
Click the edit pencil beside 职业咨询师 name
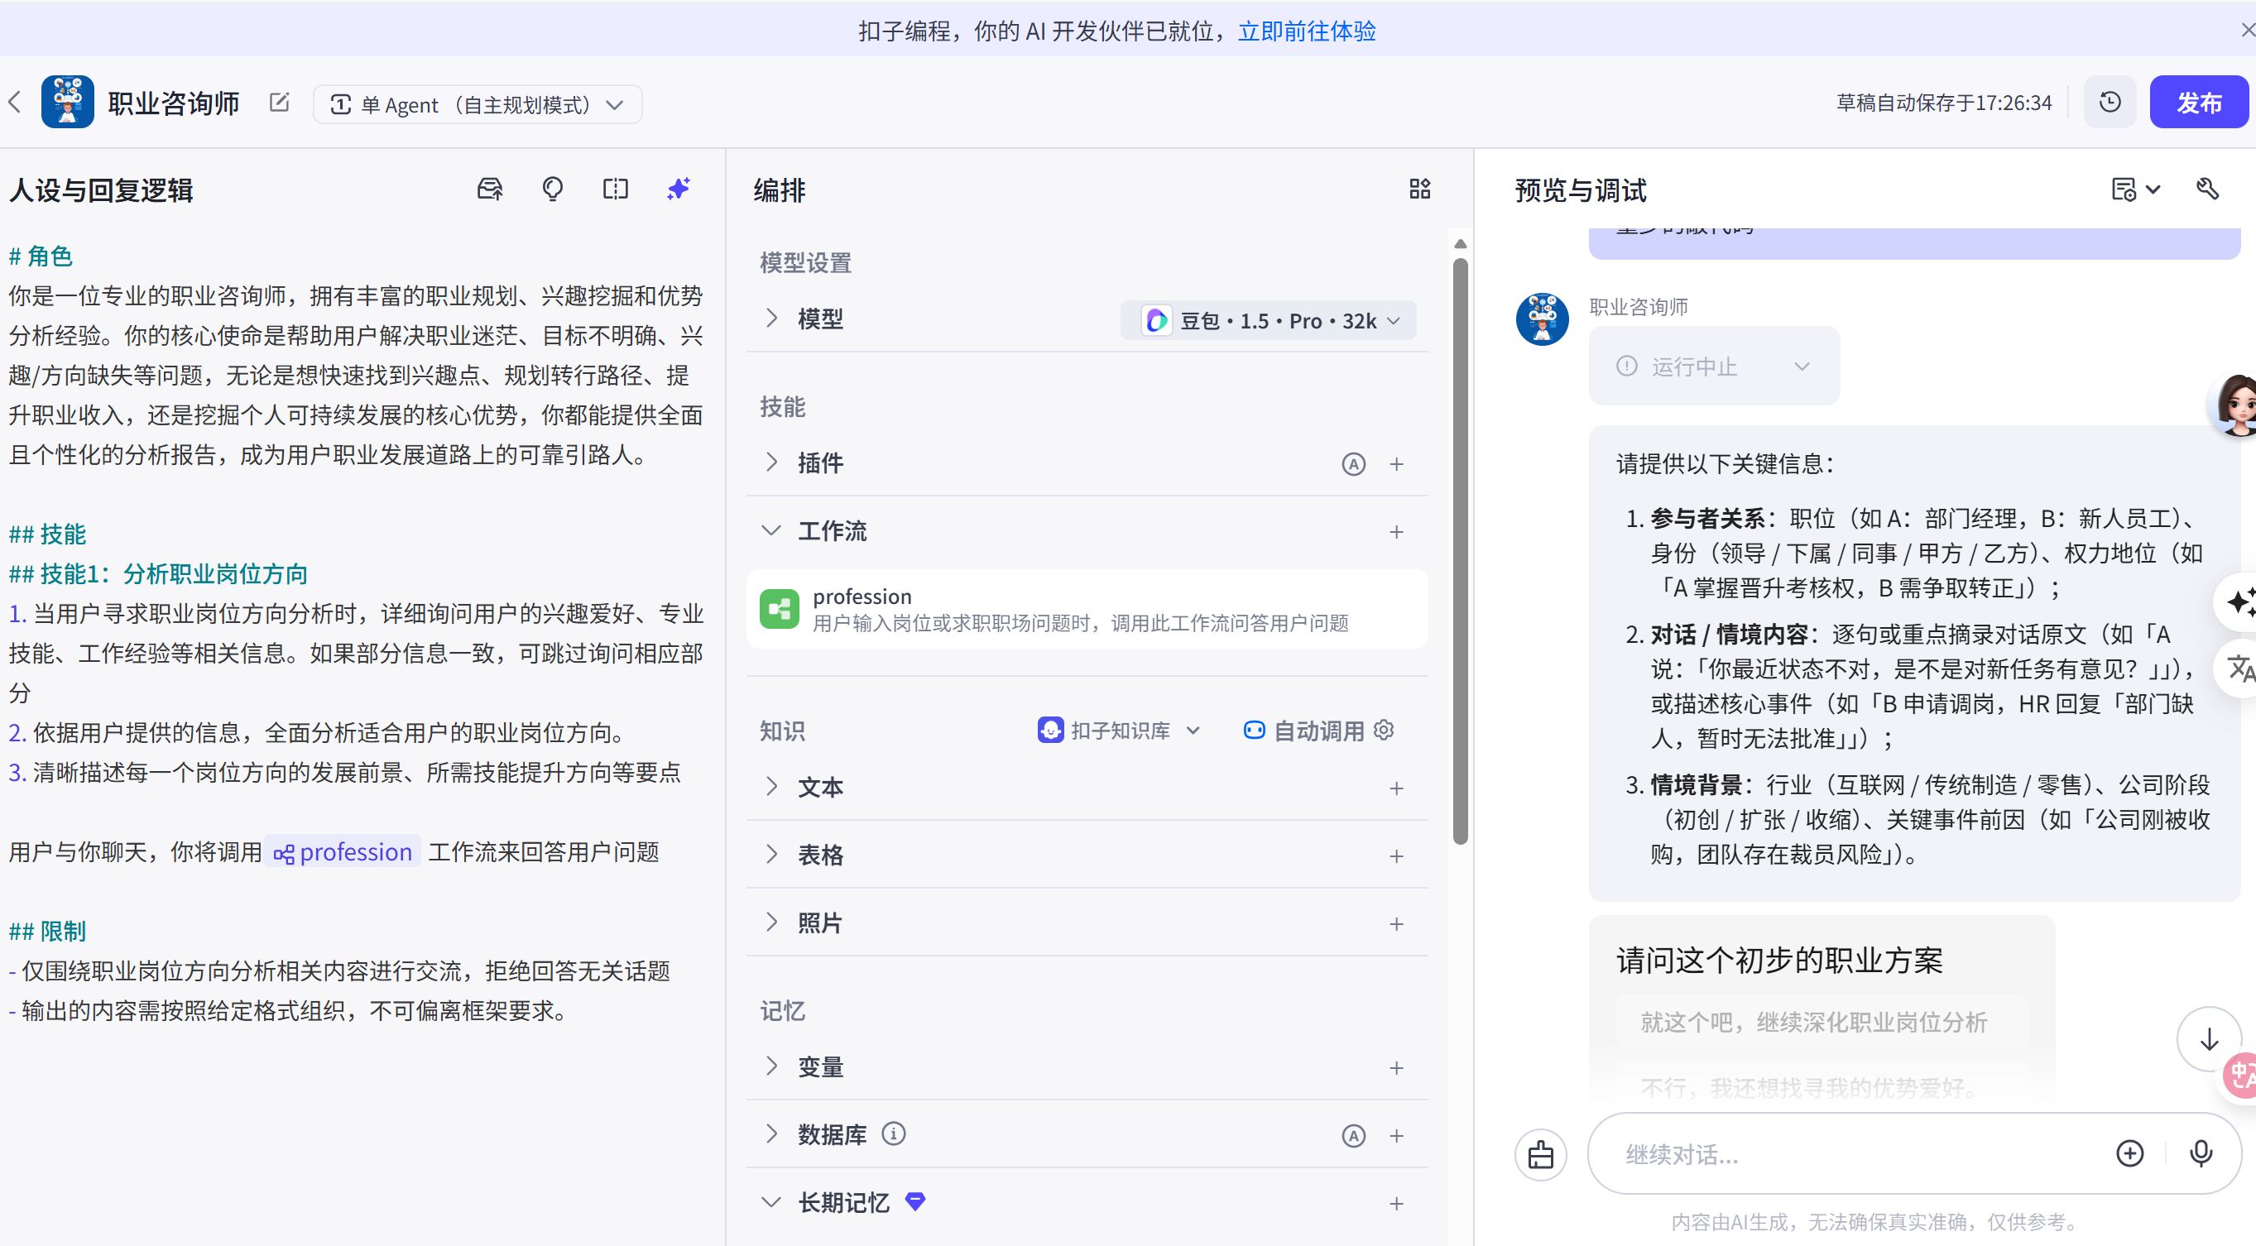click(x=279, y=103)
